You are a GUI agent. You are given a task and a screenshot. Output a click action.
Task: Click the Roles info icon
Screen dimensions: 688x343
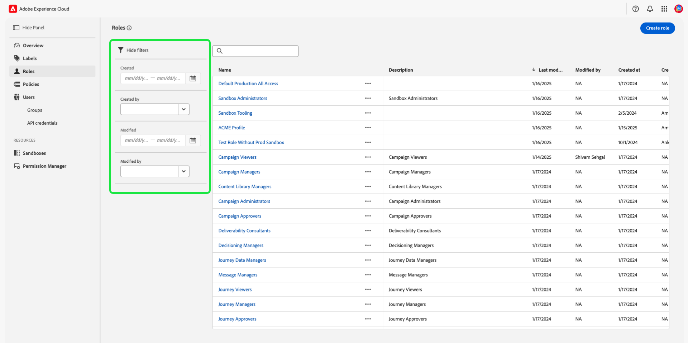[129, 28]
